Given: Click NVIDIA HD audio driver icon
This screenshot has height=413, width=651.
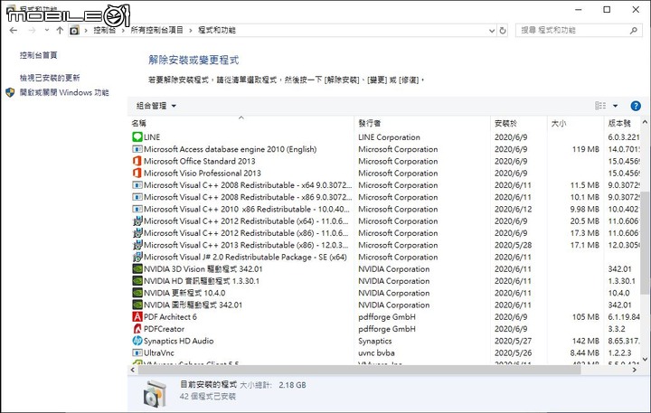Looking at the screenshot, I should (137, 281).
